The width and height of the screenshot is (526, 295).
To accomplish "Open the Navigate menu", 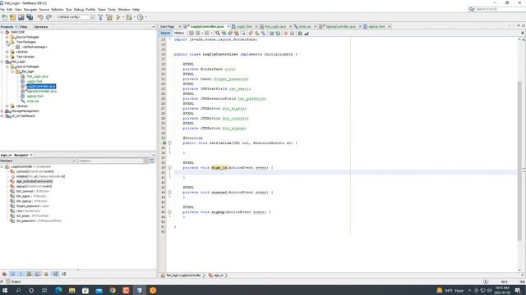I will pos(30,9).
